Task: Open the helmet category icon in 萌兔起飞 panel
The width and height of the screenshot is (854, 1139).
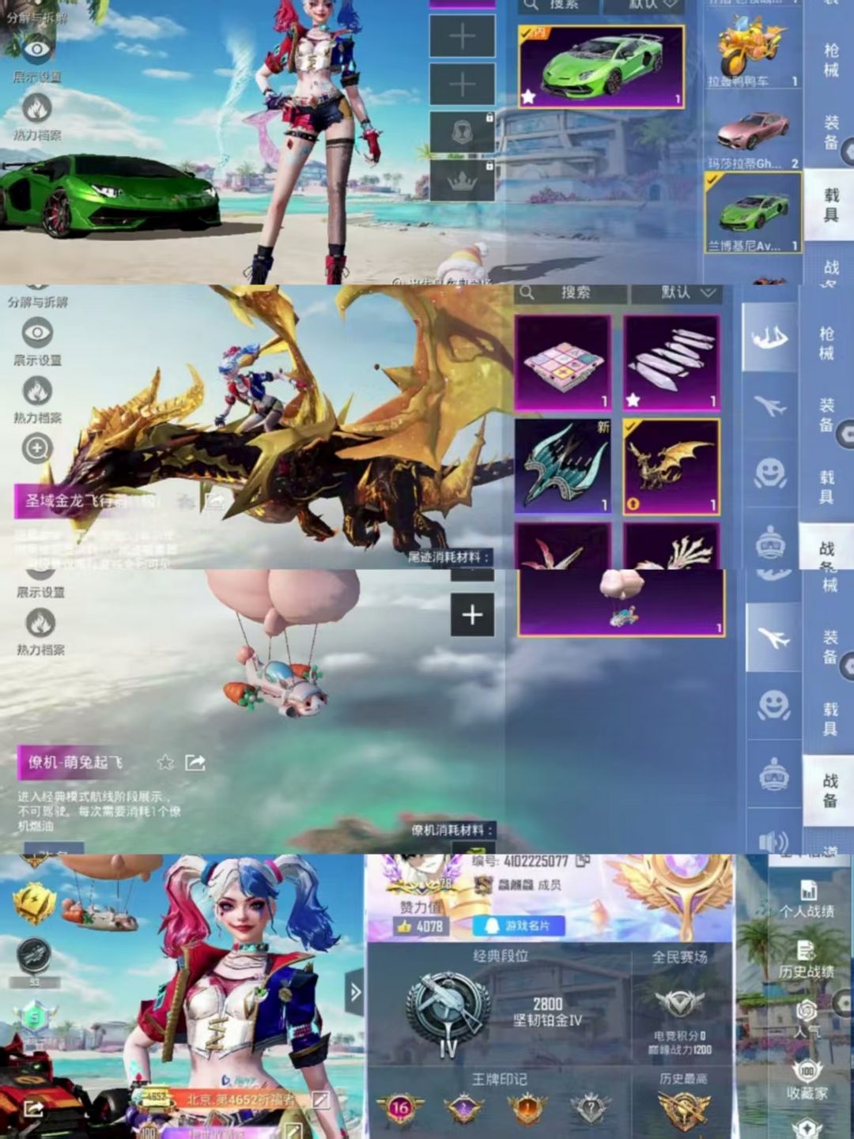Action: click(x=774, y=776)
